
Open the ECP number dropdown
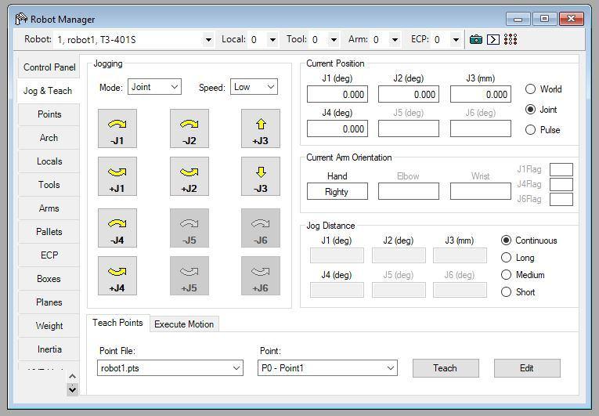click(x=456, y=39)
